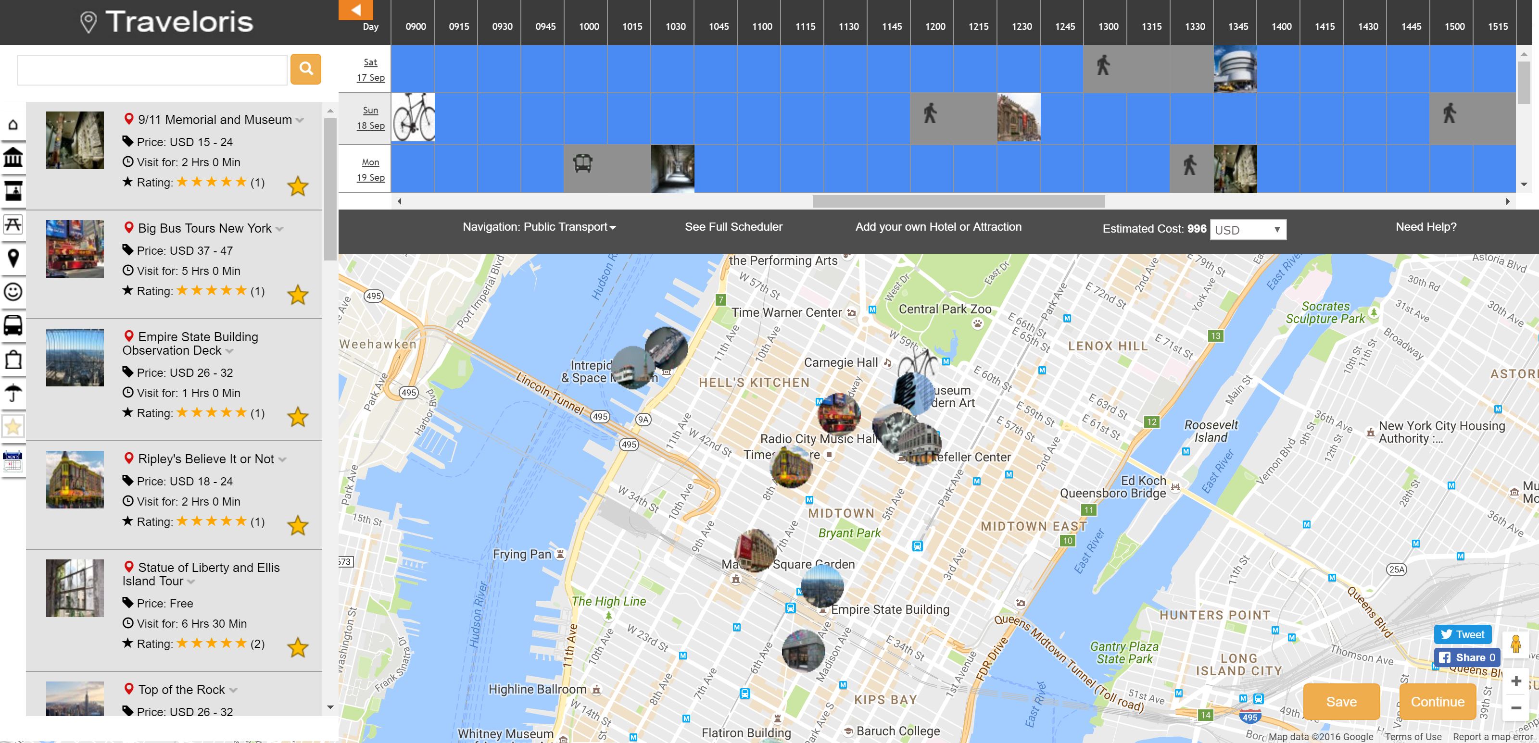Viewport: 1539px width, 743px height.
Task: Click the Ripley's photo marker near Times Square
Action: click(792, 467)
